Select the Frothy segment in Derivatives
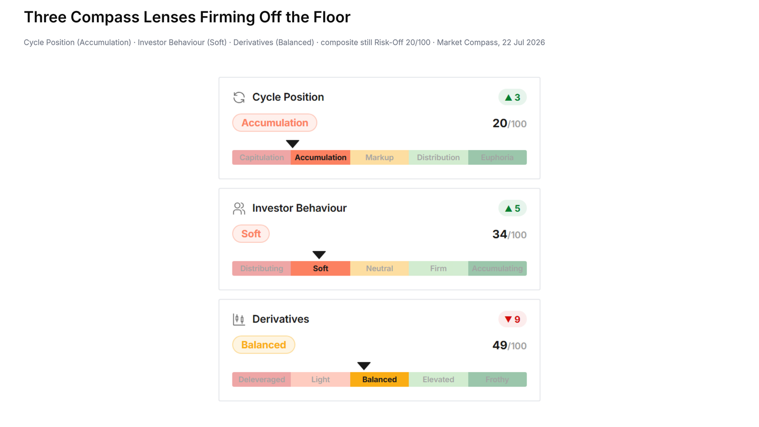 point(497,380)
